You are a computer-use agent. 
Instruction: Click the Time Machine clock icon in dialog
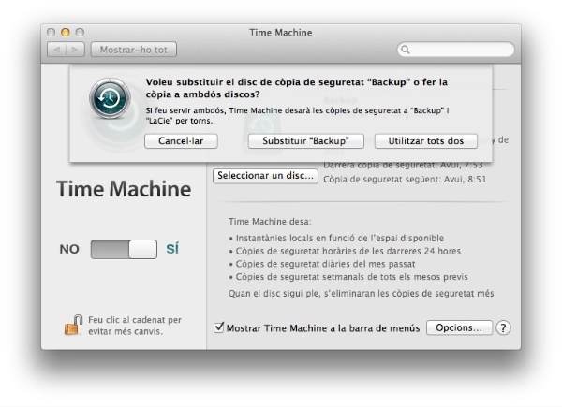tap(110, 98)
